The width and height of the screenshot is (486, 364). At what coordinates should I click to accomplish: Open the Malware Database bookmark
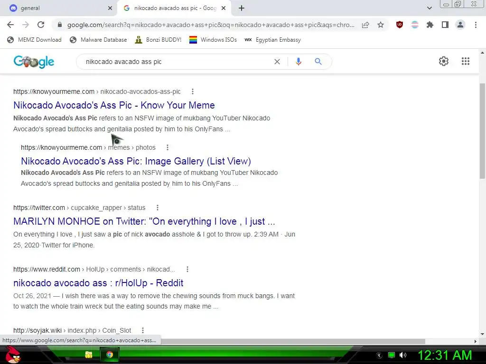(99, 40)
